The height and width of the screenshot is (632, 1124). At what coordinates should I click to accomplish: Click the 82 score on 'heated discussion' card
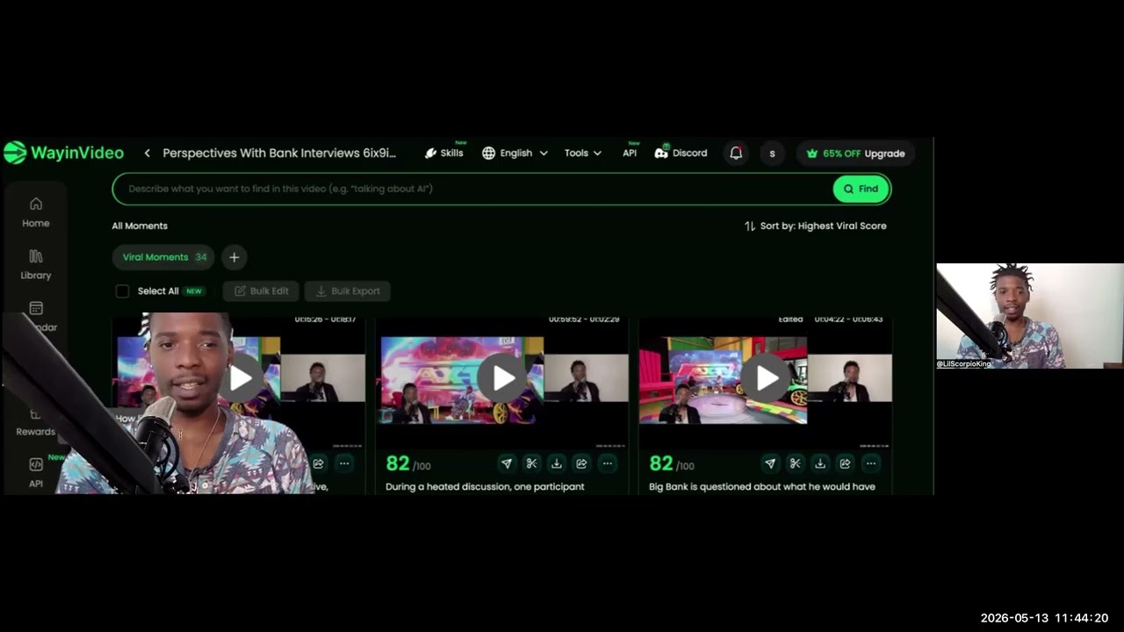[398, 463]
